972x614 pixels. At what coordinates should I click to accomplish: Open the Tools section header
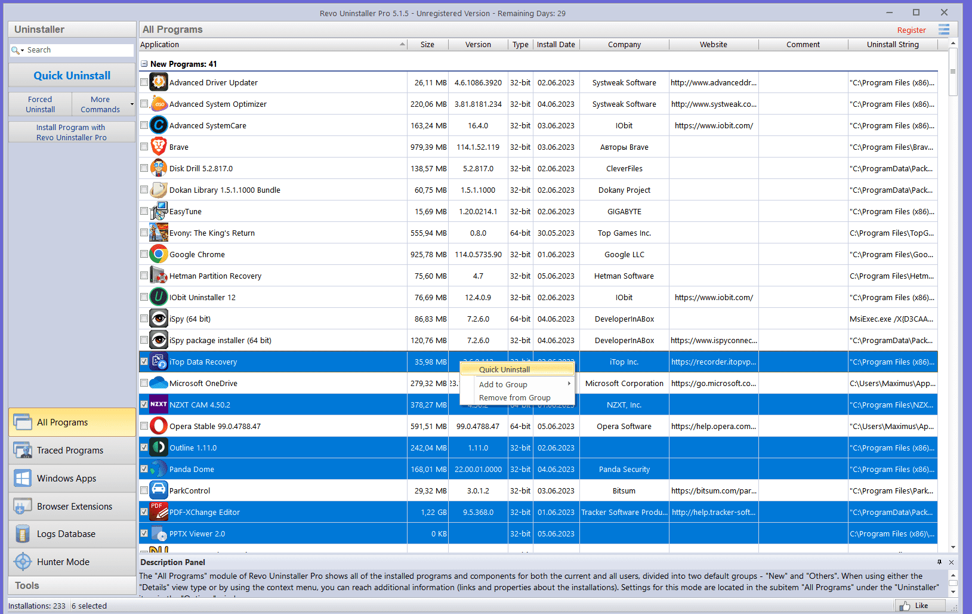click(x=72, y=585)
